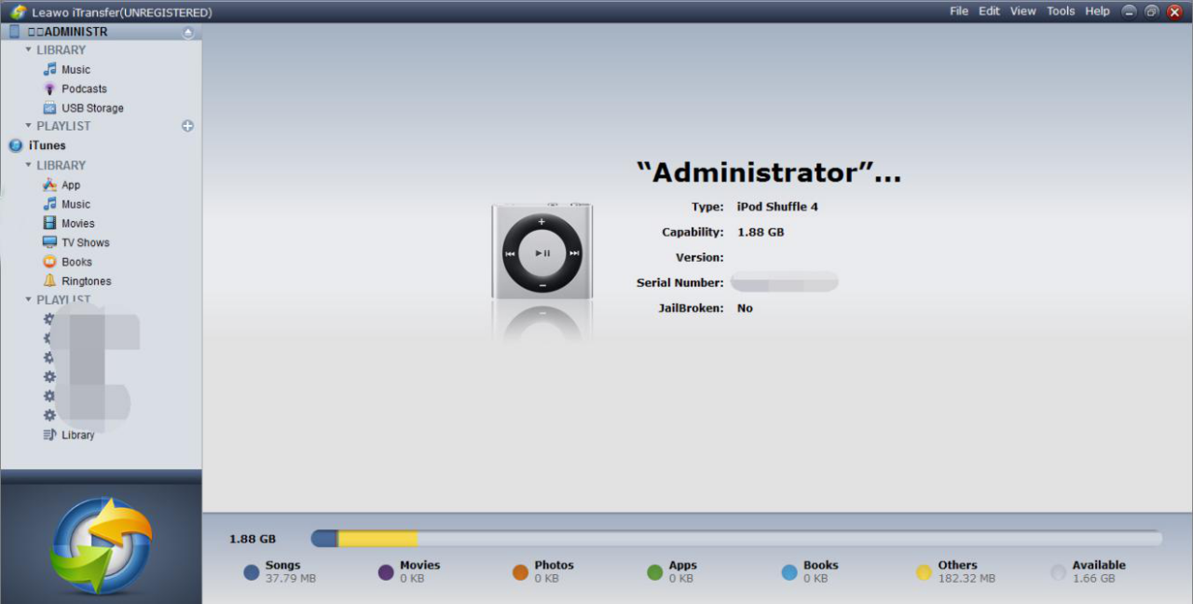
Task: Click the Photos orange color dot
Action: click(x=520, y=572)
